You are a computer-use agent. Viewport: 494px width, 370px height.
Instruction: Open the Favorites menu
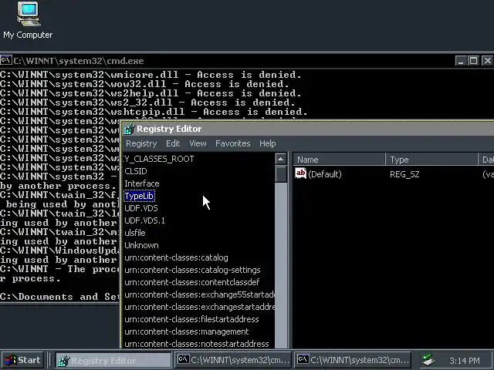pyautogui.click(x=233, y=144)
